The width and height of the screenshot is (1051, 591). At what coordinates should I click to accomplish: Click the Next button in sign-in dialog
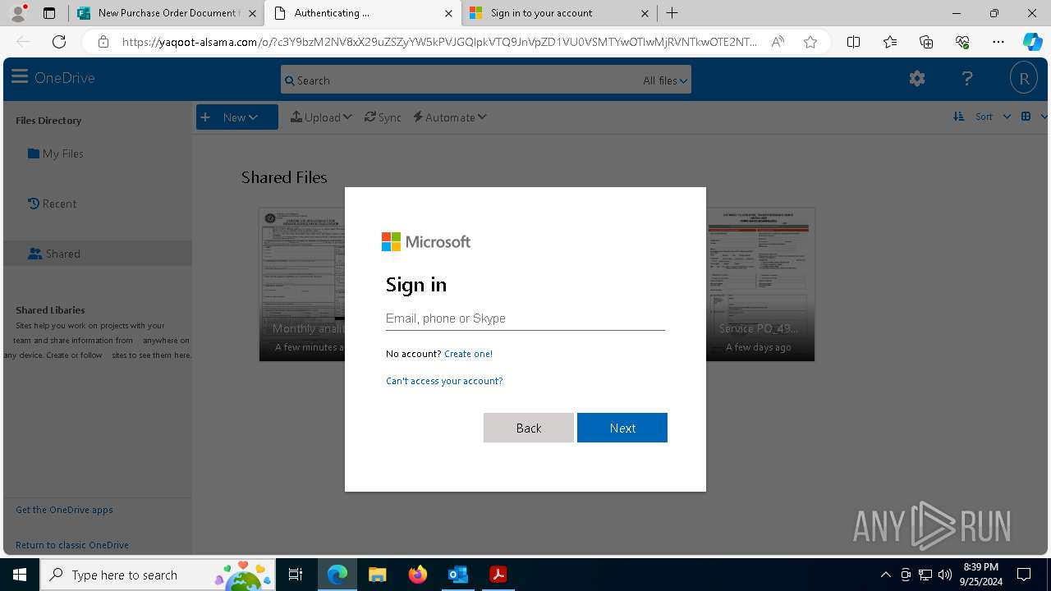622,428
